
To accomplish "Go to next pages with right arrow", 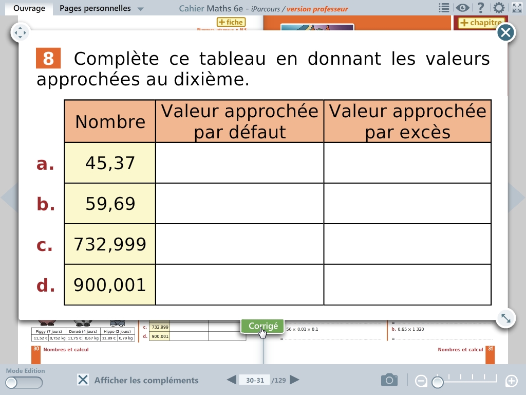I will 294,380.
